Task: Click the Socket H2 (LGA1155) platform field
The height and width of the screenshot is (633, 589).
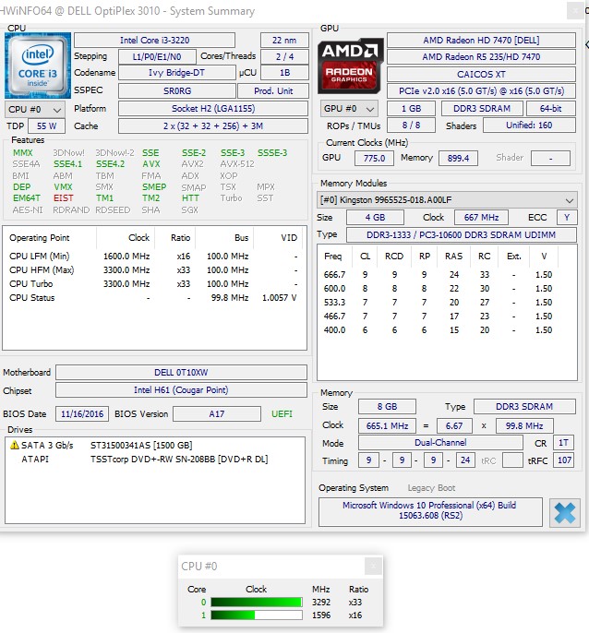Action: click(213, 109)
